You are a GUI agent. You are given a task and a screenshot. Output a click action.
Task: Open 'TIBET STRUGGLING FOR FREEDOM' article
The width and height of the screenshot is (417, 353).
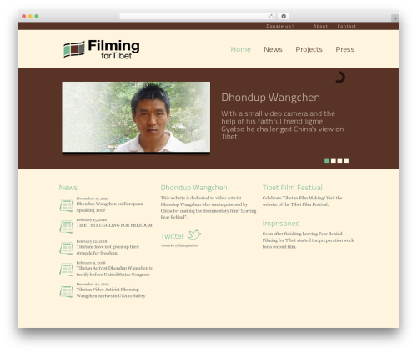[x=114, y=225]
